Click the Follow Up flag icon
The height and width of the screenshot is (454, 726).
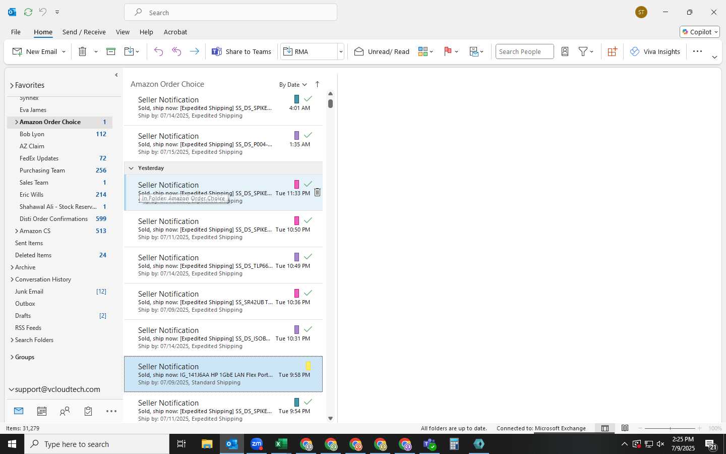tap(448, 51)
